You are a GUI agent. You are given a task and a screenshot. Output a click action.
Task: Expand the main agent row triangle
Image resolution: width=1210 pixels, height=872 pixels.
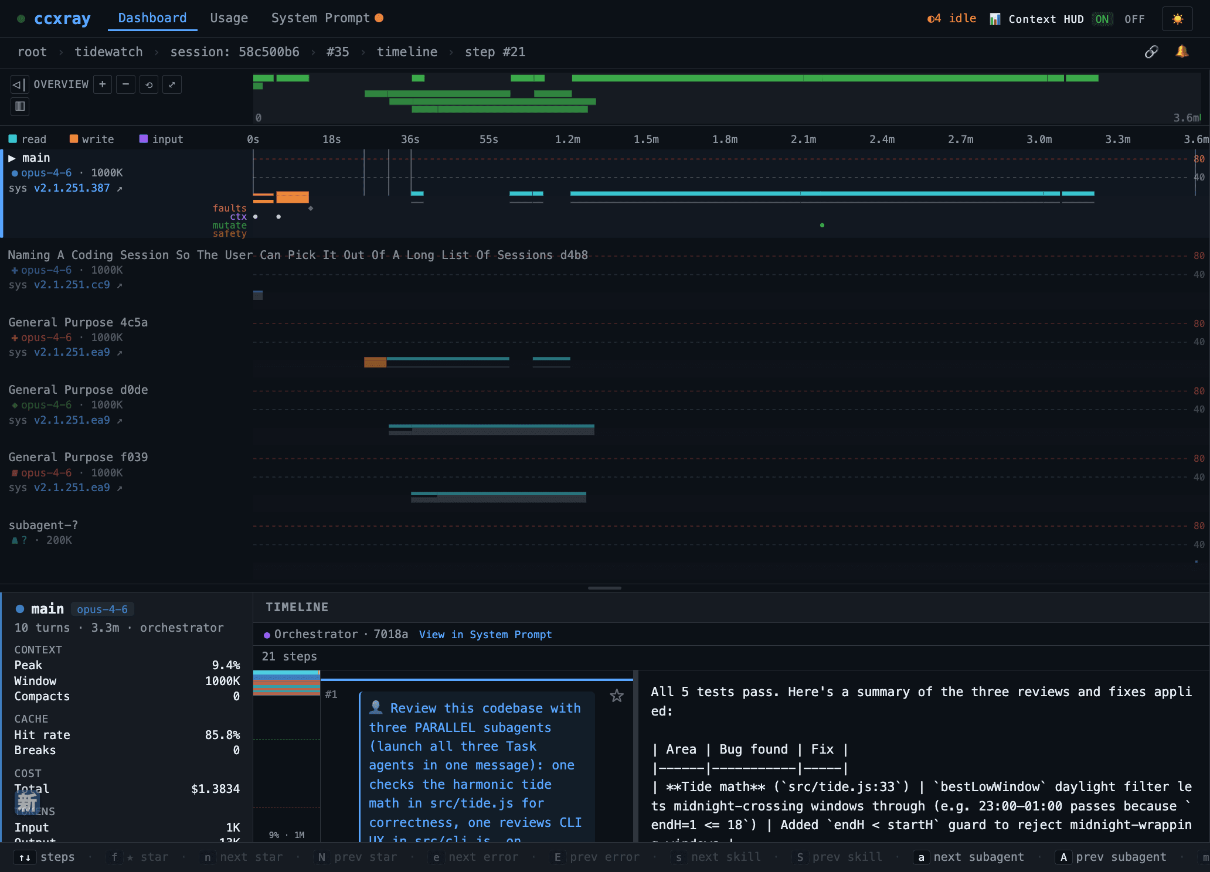[x=12, y=158]
